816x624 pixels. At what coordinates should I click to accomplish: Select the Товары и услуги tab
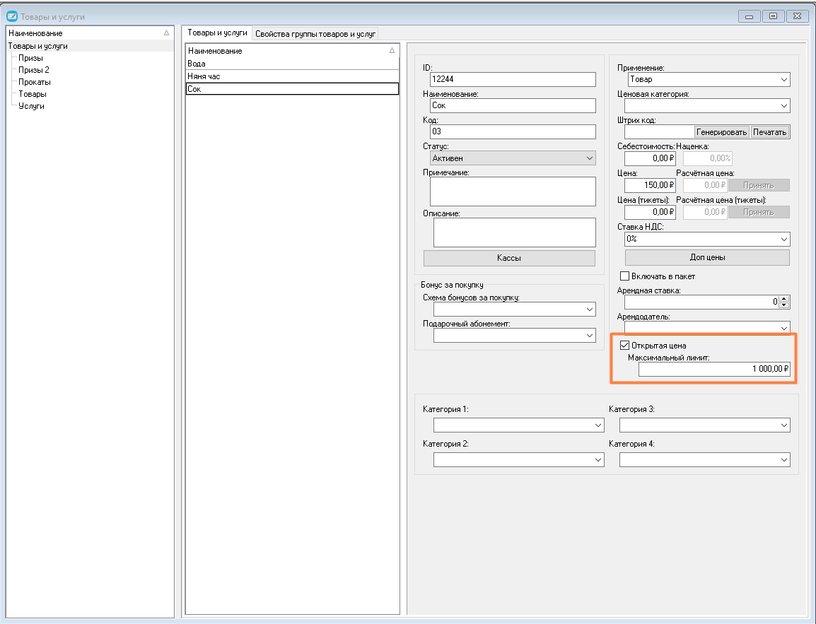coord(217,33)
